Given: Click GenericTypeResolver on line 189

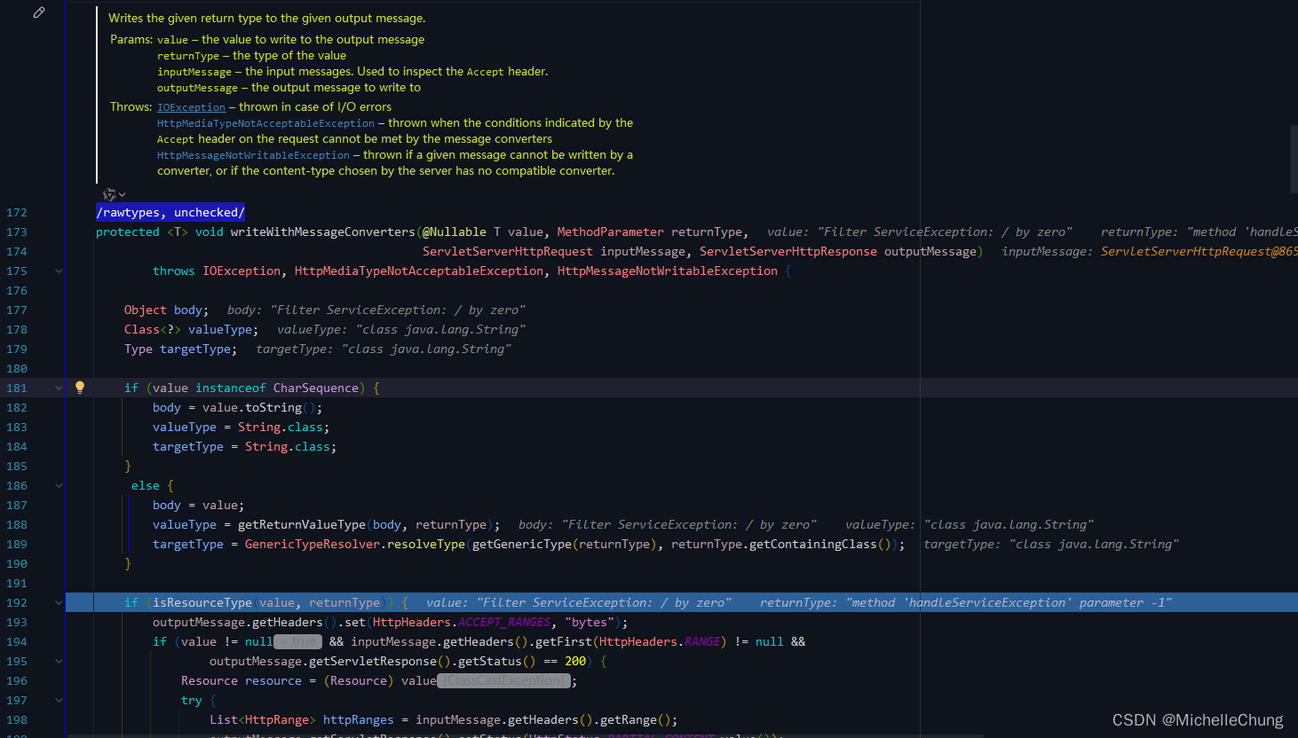Looking at the screenshot, I should click(313, 544).
